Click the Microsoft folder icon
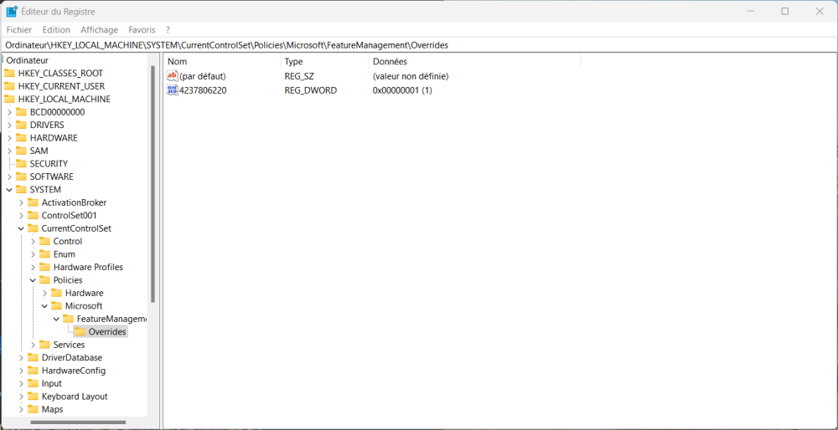This screenshot has height=430, width=838. point(56,305)
